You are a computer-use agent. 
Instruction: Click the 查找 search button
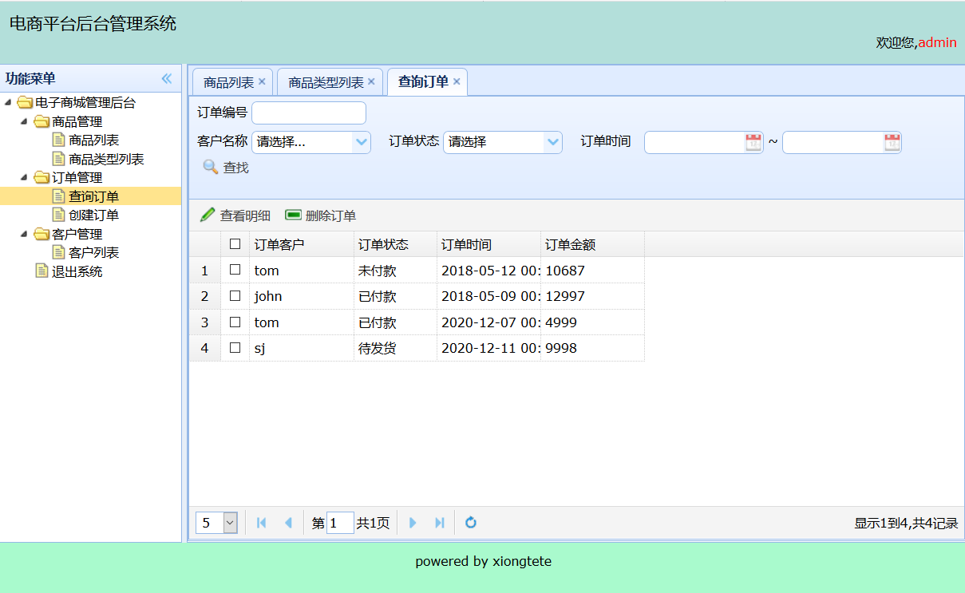tap(226, 167)
